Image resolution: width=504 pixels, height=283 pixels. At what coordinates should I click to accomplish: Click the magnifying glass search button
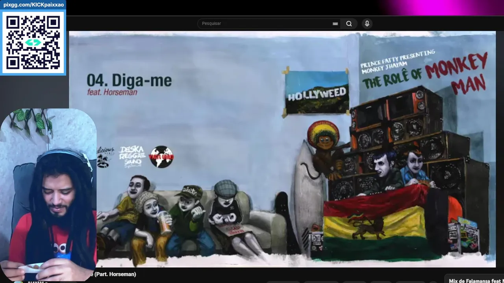coord(349,24)
